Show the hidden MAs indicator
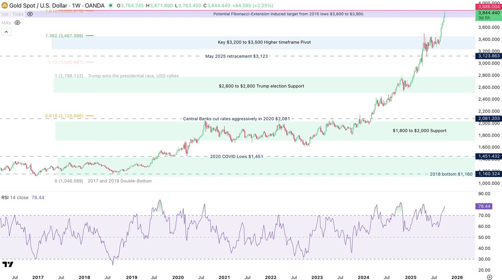 tap(17, 23)
